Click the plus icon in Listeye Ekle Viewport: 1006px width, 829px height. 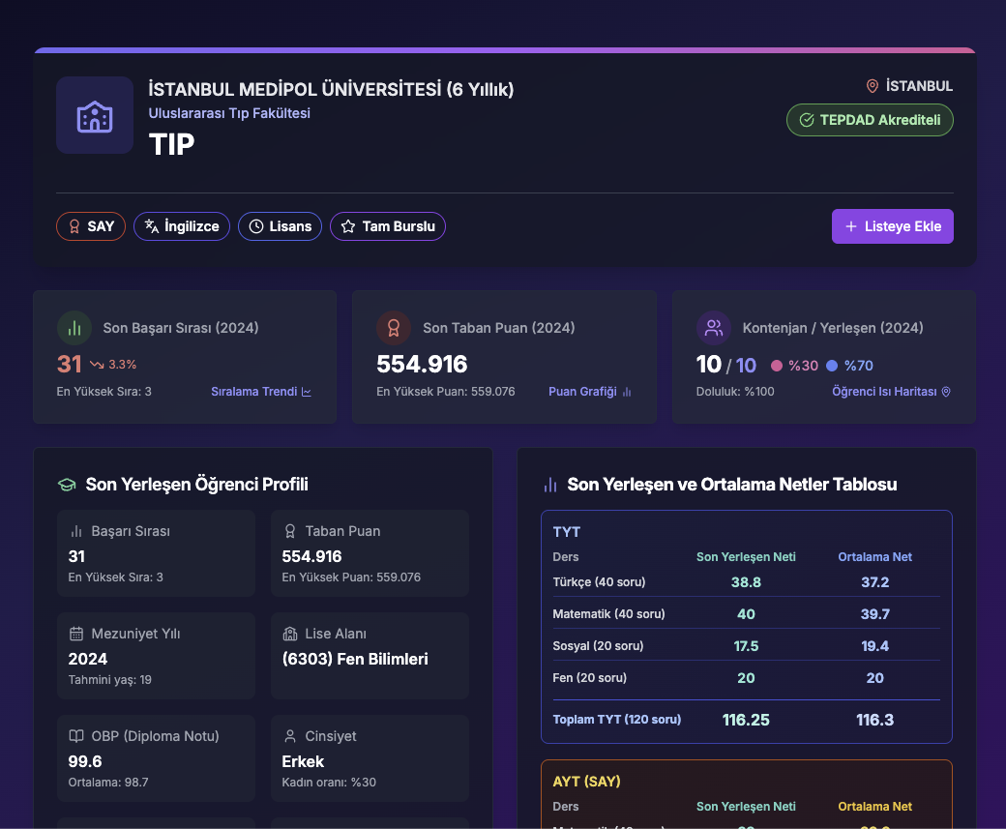tap(850, 226)
